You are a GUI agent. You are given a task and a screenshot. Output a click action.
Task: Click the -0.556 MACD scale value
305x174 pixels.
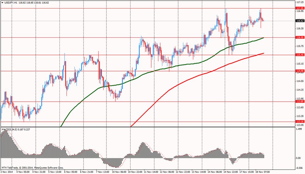tap(300, 168)
